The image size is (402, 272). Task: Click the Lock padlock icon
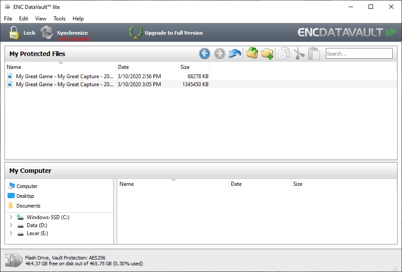14,33
